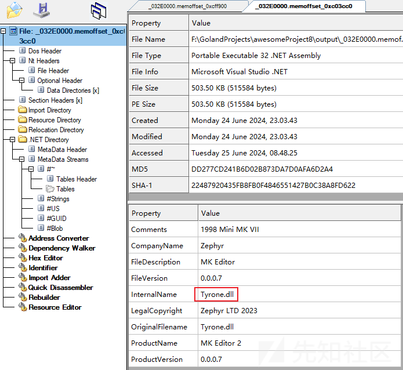The image size is (403, 370).
Task: Click the Relocation Directory folder icon
Action: click(x=23, y=129)
